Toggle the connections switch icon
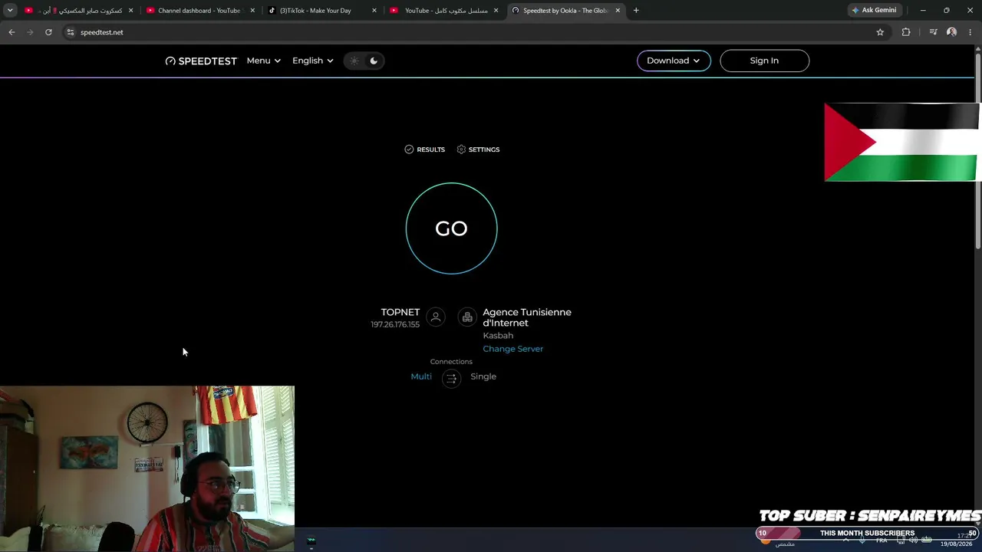Viewport: 982px width, 552px height. 451,377
